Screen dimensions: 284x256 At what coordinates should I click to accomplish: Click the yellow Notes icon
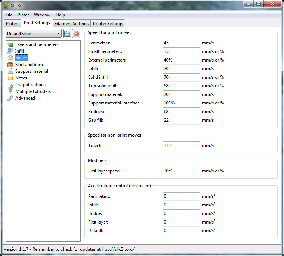pyautogui.click(x=10, y=78)
